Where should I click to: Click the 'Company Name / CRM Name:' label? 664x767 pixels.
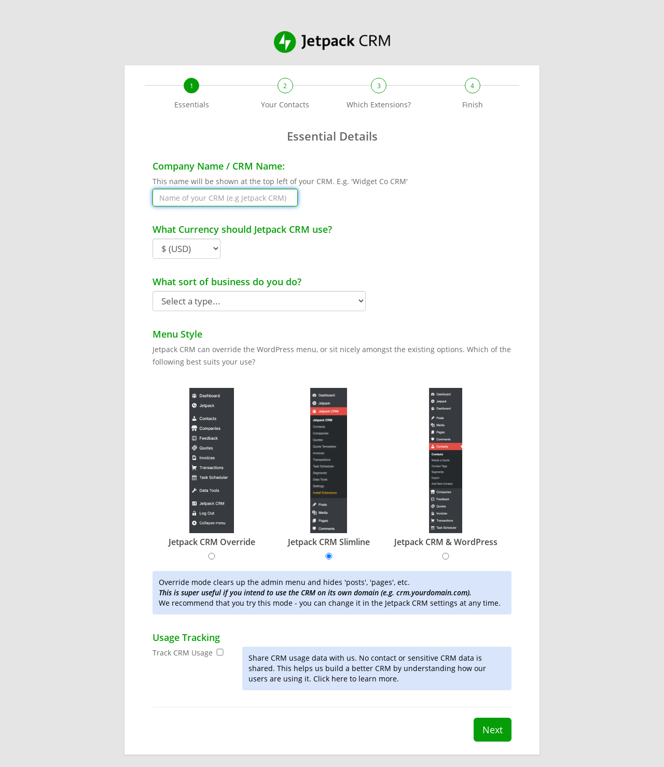point(218,166)
